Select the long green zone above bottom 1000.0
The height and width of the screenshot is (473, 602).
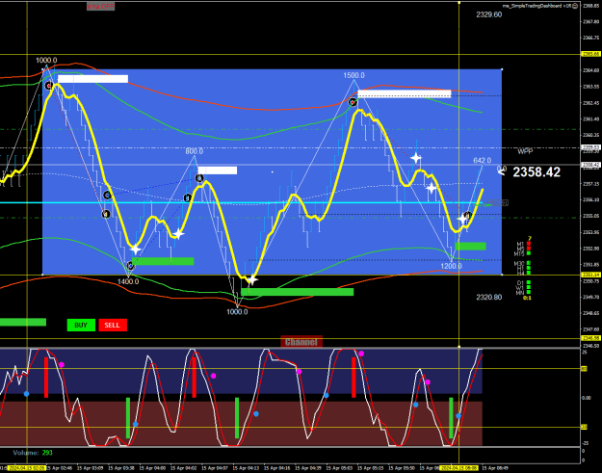tap(298, 292)
